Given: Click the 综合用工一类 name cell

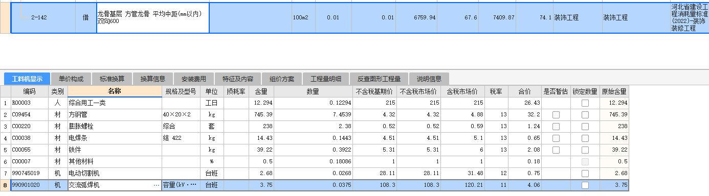Looking at the screenshot, I should tap(115, 103).
